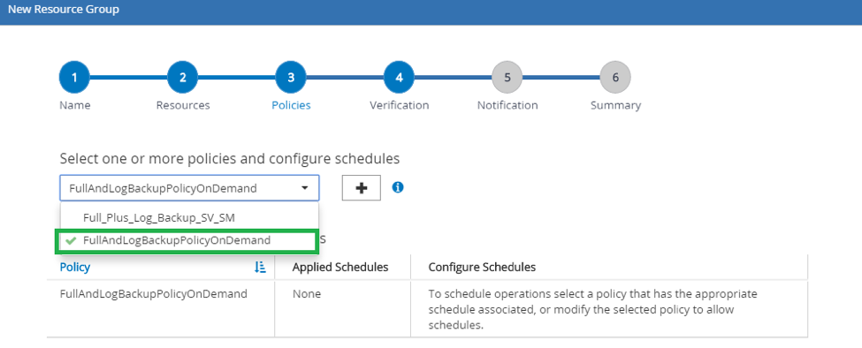The width and height of the screenshot is (862, 348).
Task: Open step 4 circle Verification
Action: coord(399,78)
